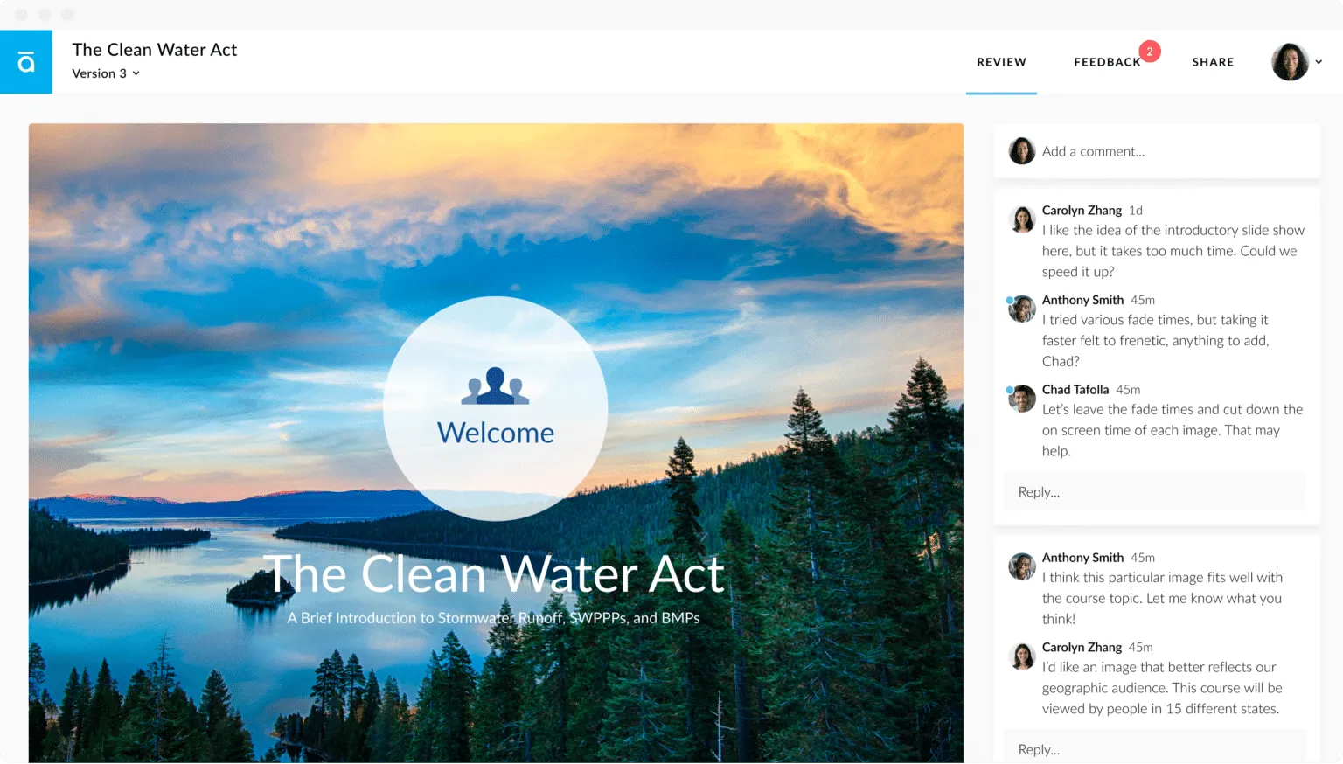This screenshot has height=764, width=1343.
Task: Click the avatar beside Add a comment
Action: pos(1022,151)
